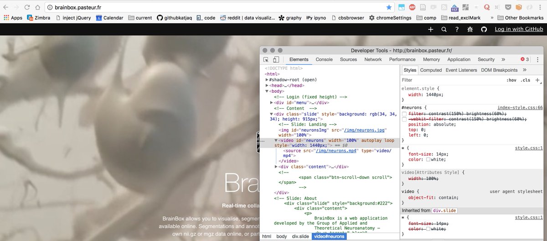Open the BrainBox search magnifier icon

click(x=444, y=29)
